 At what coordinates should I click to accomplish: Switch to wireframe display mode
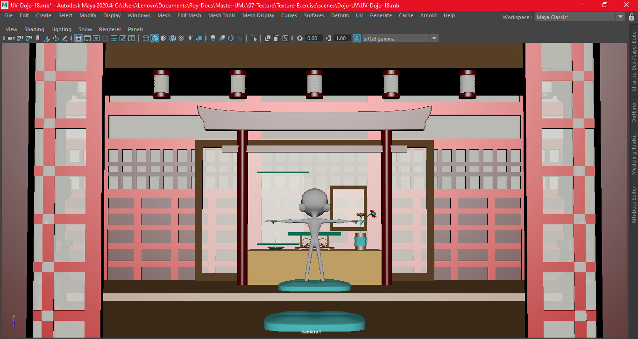pos(145,38)
